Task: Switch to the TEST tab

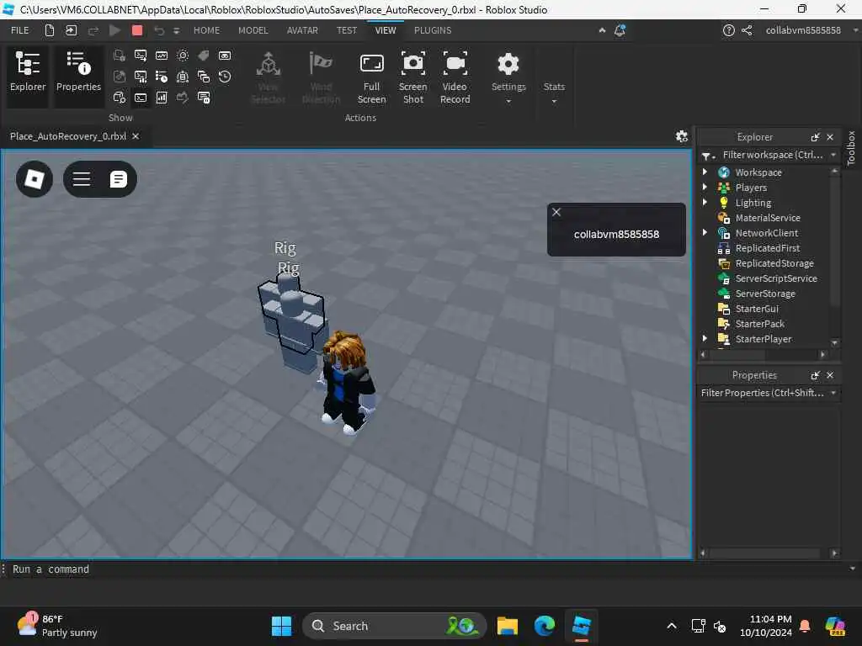Action: [347, 30]
